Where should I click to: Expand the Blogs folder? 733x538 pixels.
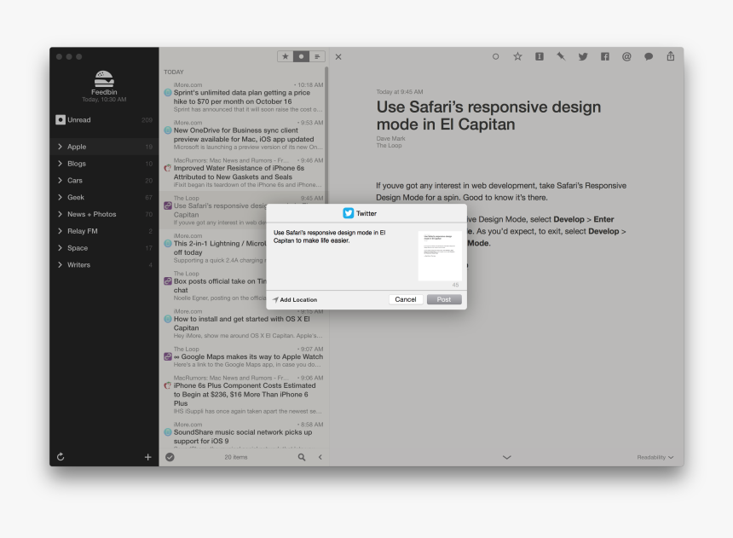(60, 163)
